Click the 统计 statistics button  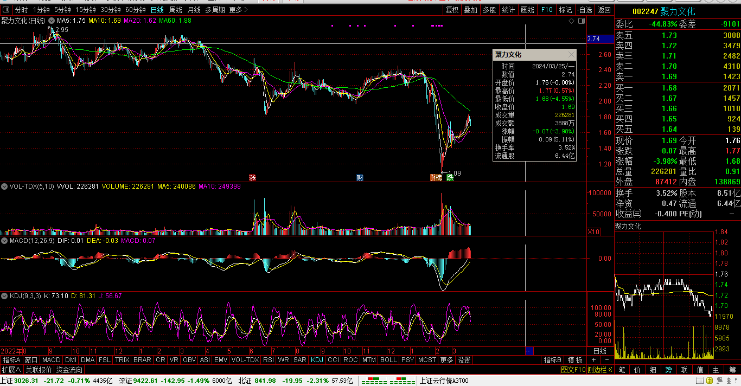coord(508,10)
